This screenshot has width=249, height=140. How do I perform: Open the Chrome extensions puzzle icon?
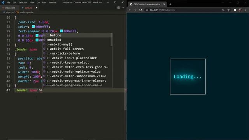235,10
